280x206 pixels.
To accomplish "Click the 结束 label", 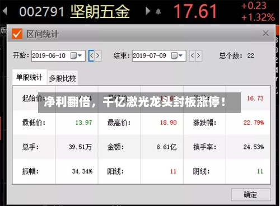I will [122, 55].
